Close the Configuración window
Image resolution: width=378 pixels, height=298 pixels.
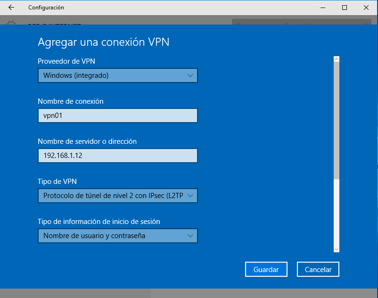coord(366,8)
